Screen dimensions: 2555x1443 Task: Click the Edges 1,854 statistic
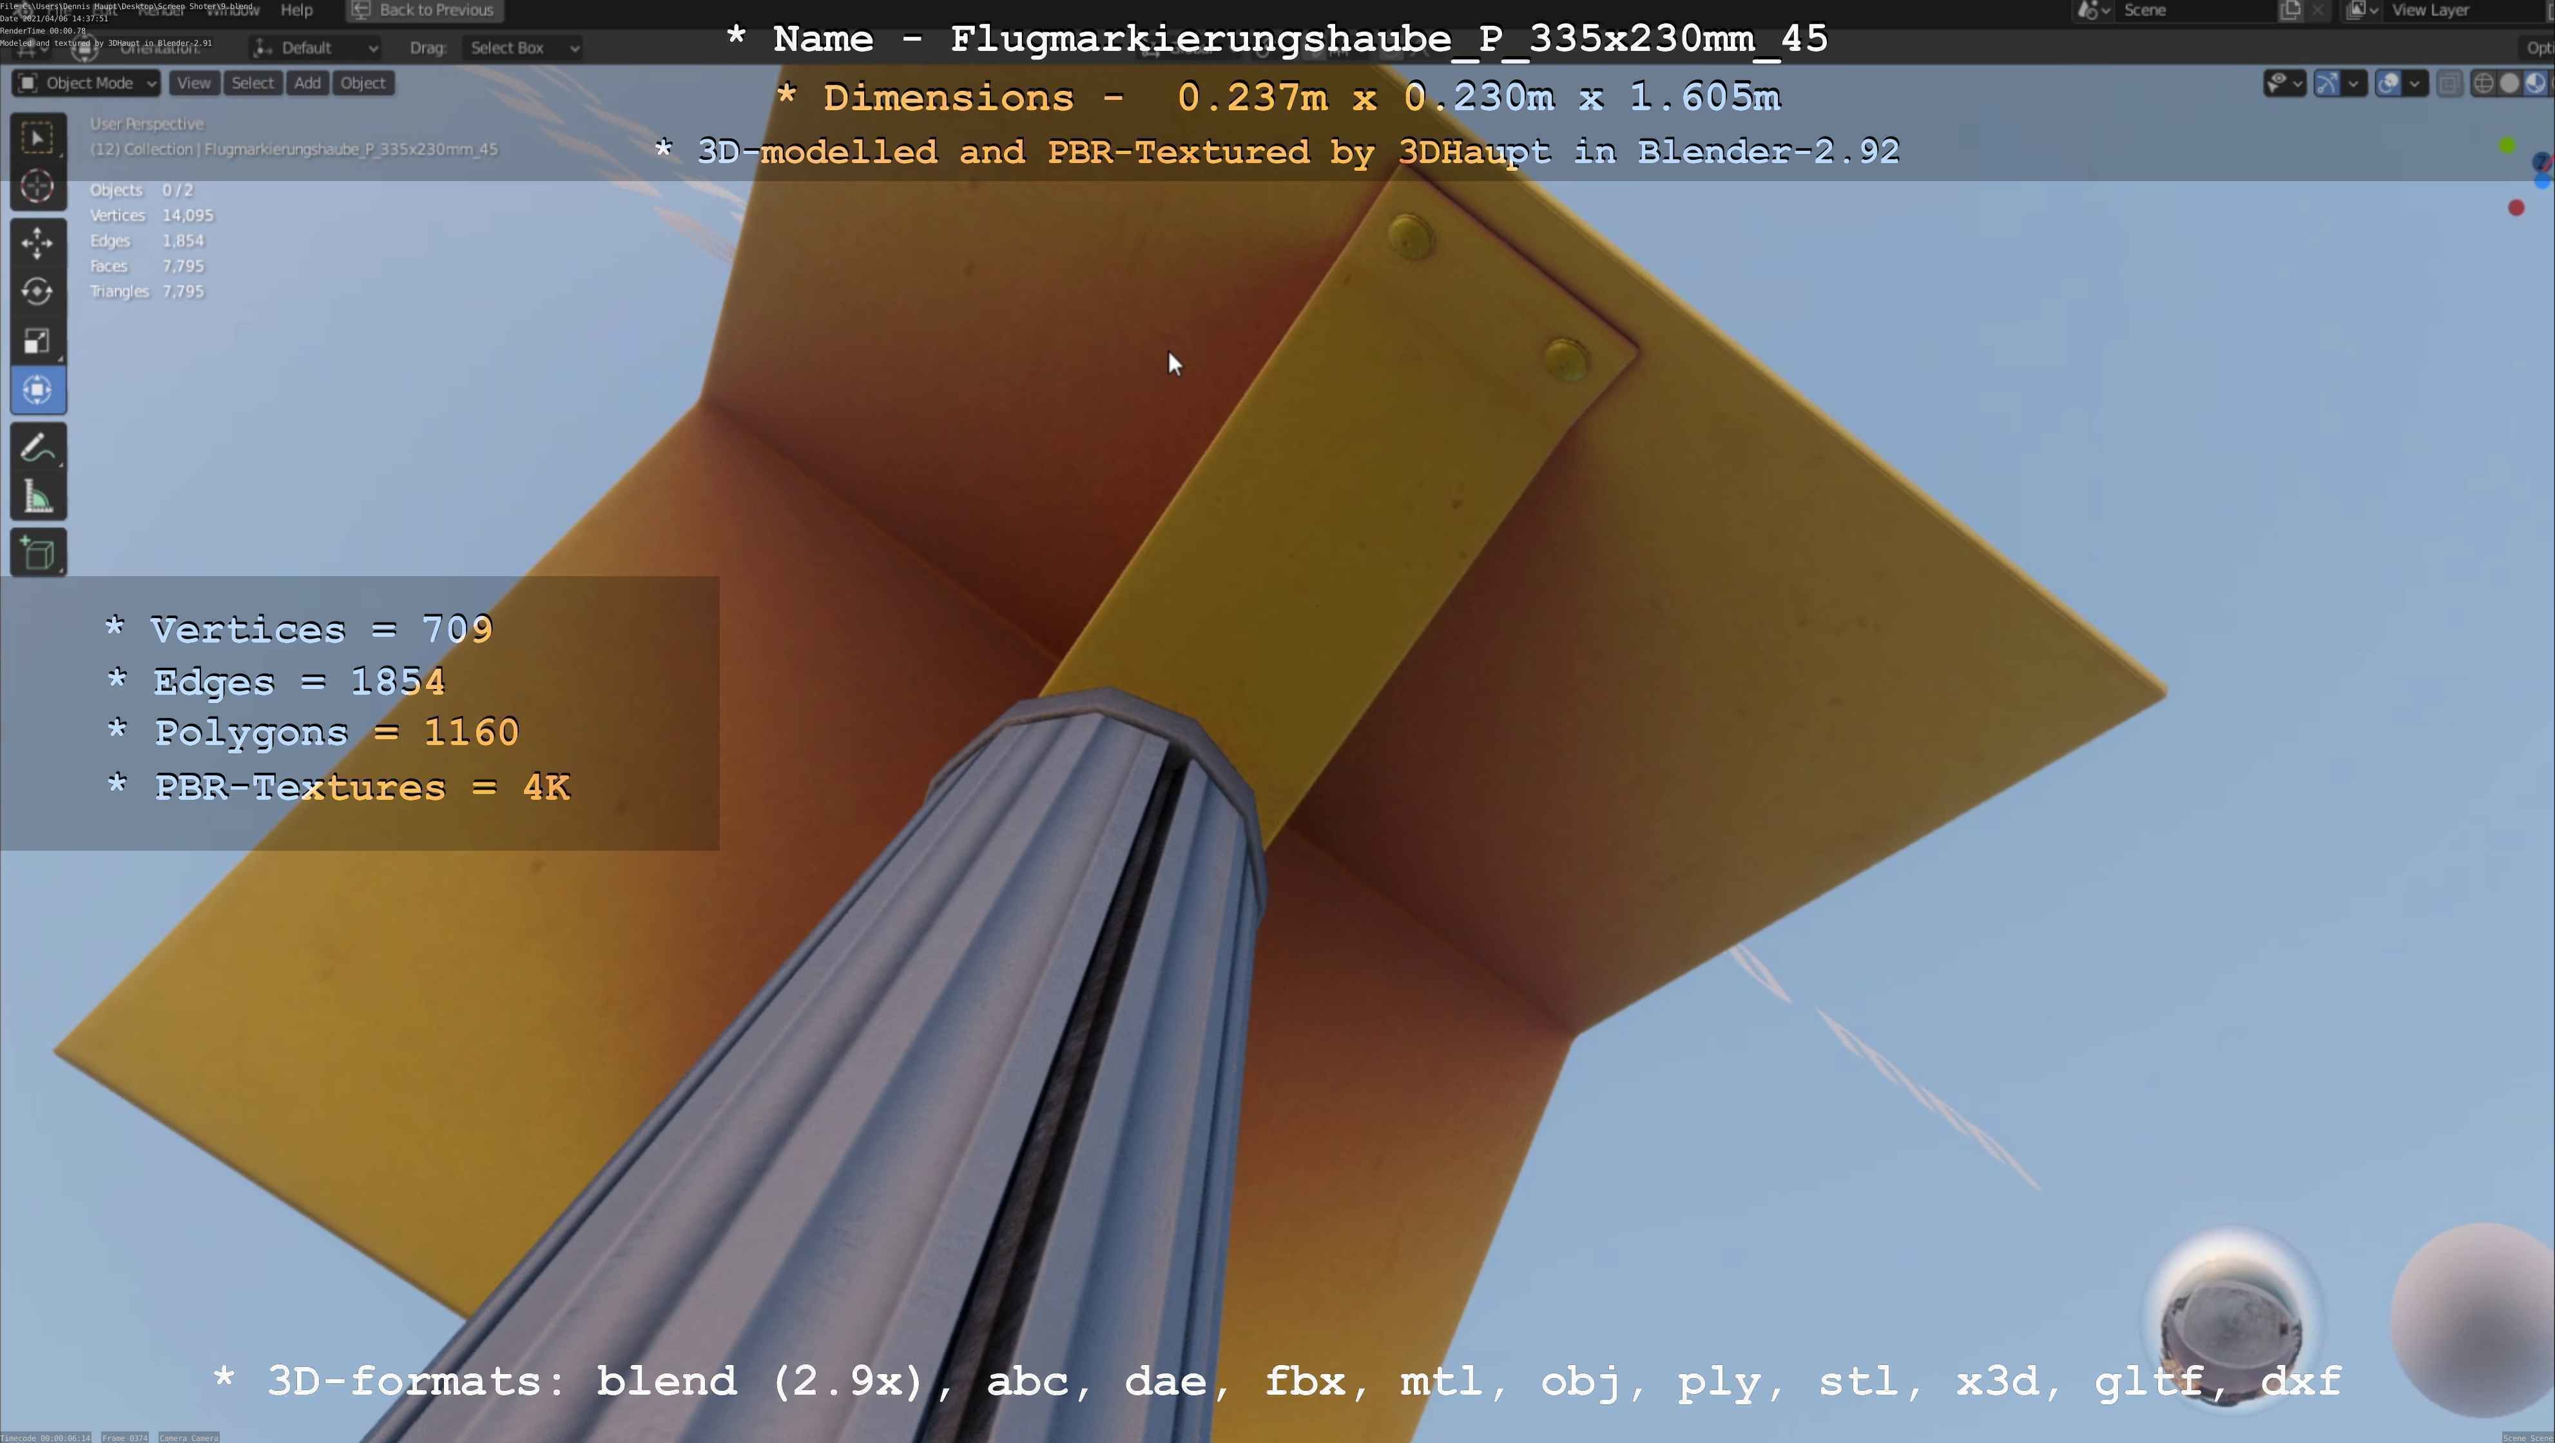(x=147, y=241)
